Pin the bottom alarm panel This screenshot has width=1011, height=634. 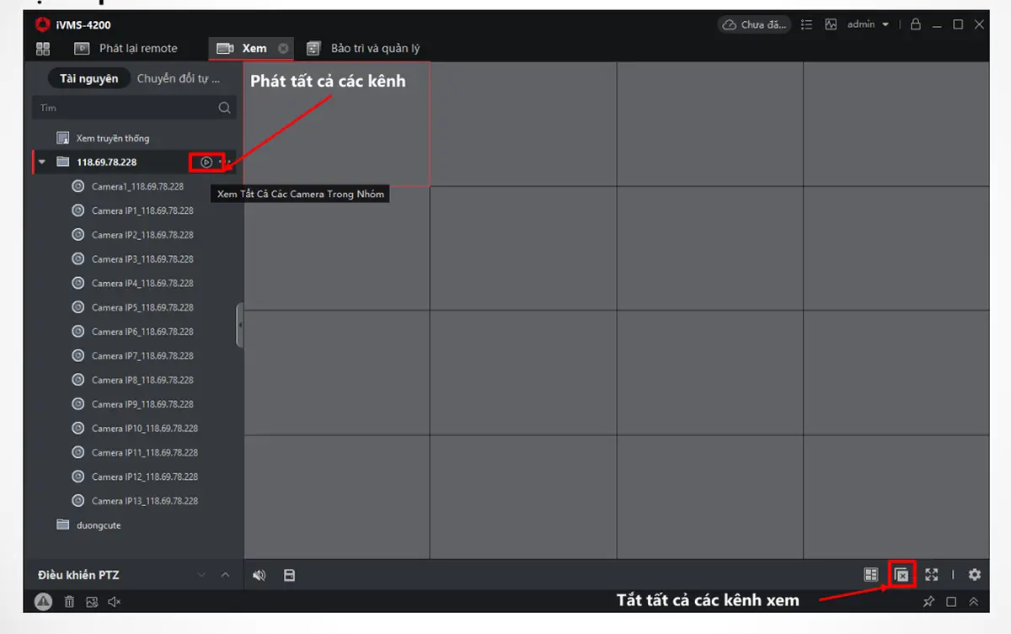pyautogui.click(x=928, y=602)
